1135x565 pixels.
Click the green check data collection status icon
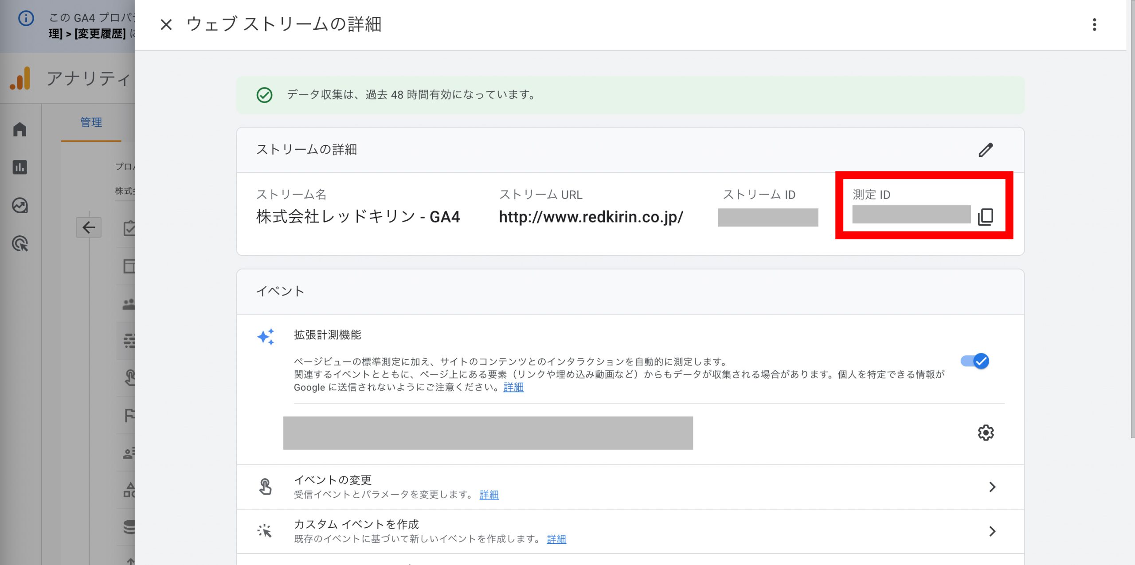coord(265,95)
